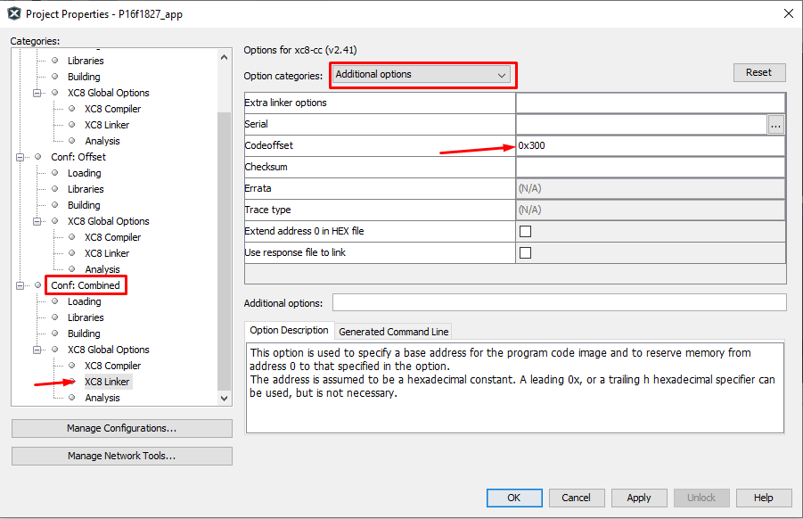Switch to the Option Description tab
803x519 pixels.
[x=288, y=331]
